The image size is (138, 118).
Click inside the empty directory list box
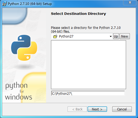(88, 65)
